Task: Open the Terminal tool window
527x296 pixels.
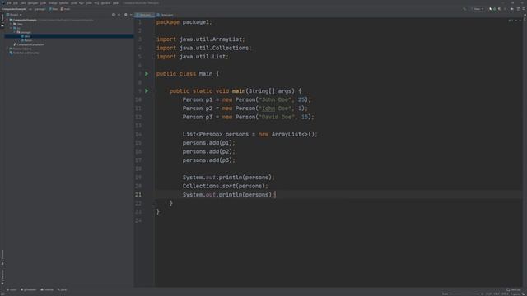Action: tap(47, 289)
